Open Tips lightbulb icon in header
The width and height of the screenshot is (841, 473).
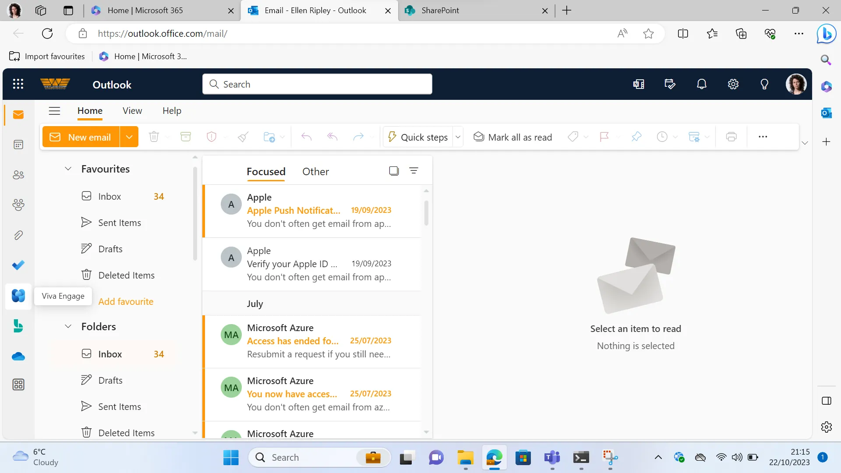coord(764,84)
